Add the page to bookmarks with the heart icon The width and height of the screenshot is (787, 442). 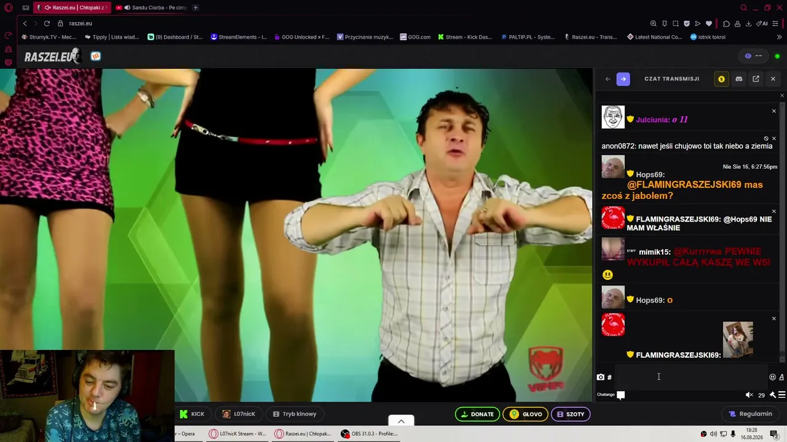point(708,23)
